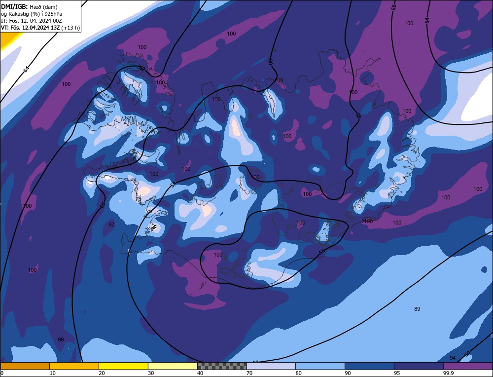Click the '95' legend scale tick label

click(x=397, y=373)
